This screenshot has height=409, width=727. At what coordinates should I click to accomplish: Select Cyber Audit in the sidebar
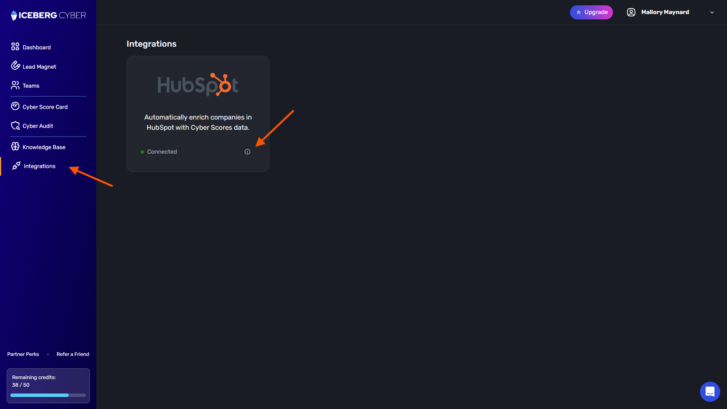[x=38, y=126]
